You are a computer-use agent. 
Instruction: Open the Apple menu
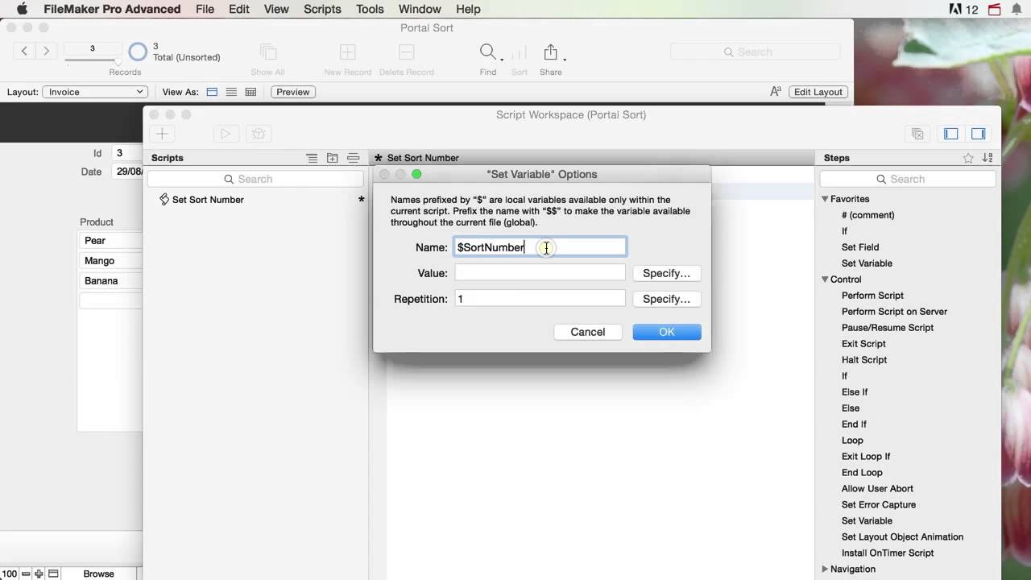click(23, 9)
